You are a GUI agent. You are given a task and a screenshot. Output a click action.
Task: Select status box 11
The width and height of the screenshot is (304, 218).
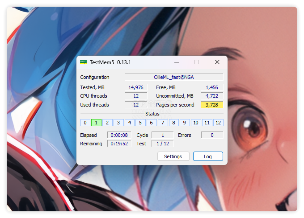[x=207, y=123]
